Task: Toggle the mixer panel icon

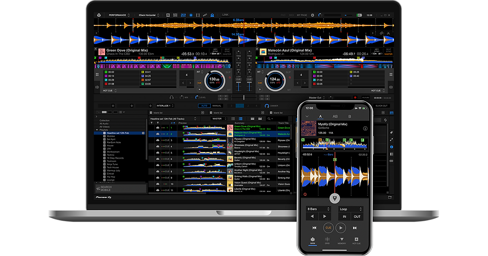Action: click(183, 15)
